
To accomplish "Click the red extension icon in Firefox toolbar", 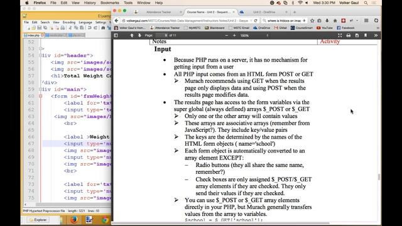I will coord(344,21).
